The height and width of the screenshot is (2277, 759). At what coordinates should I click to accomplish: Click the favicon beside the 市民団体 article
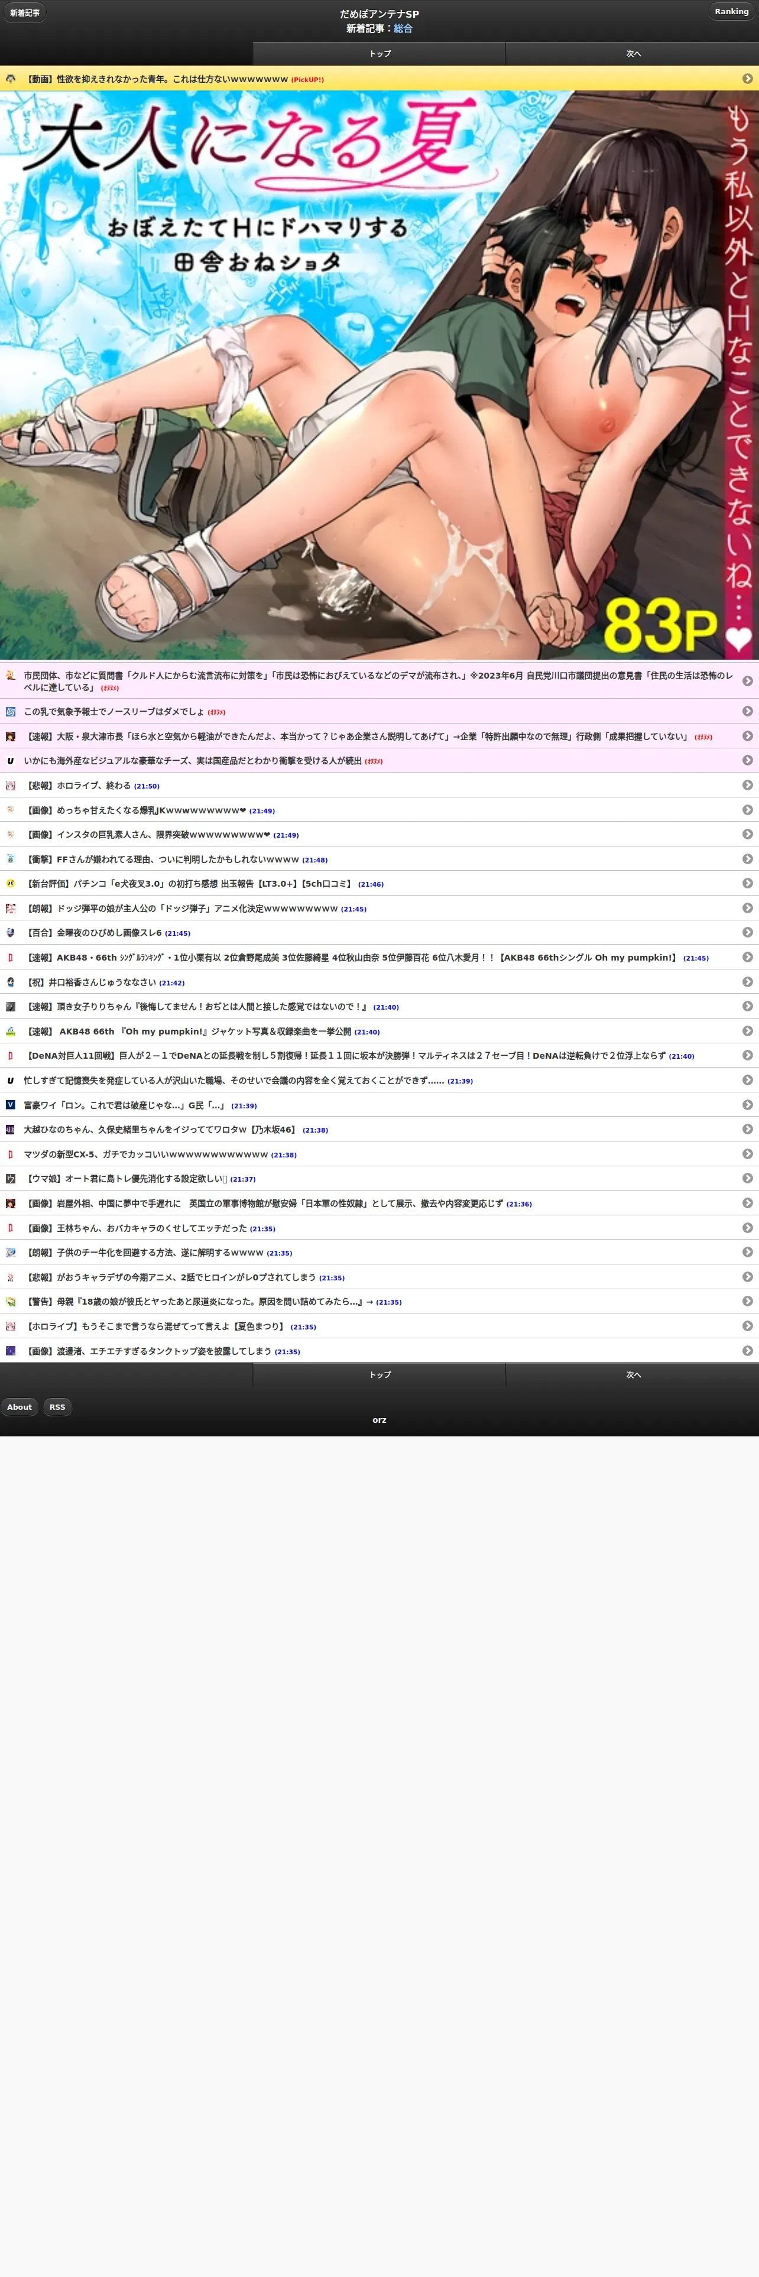point(11,675)
